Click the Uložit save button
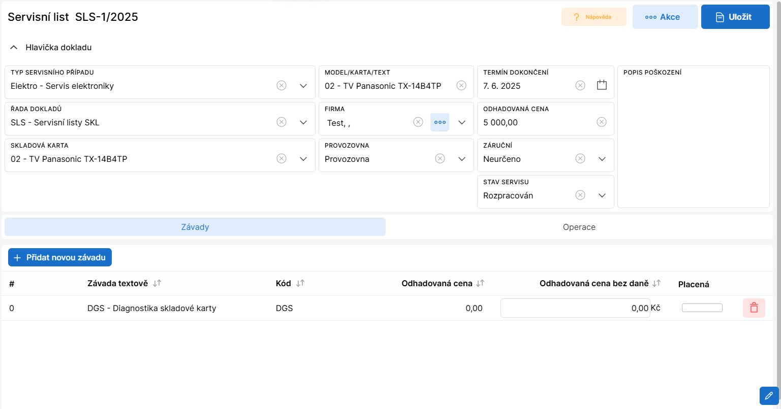The height and width of the screenshot is (409, 781). [735, 17]
